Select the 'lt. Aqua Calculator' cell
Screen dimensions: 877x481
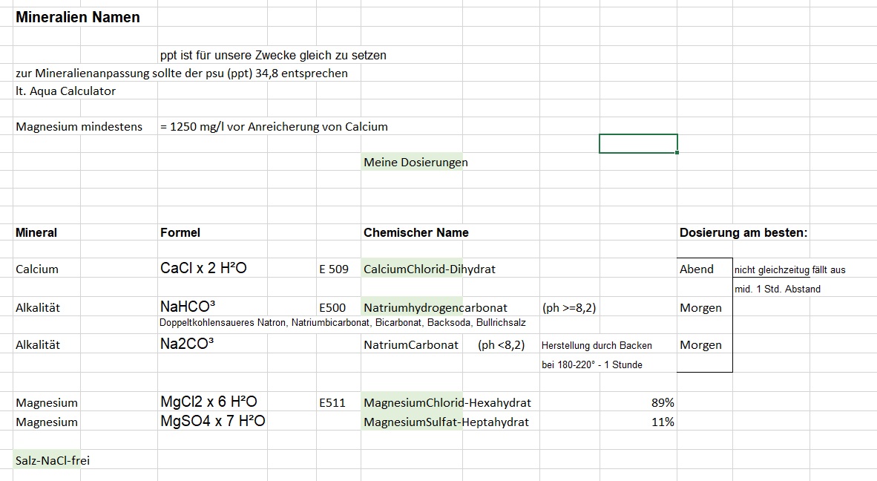coord(66,91)
